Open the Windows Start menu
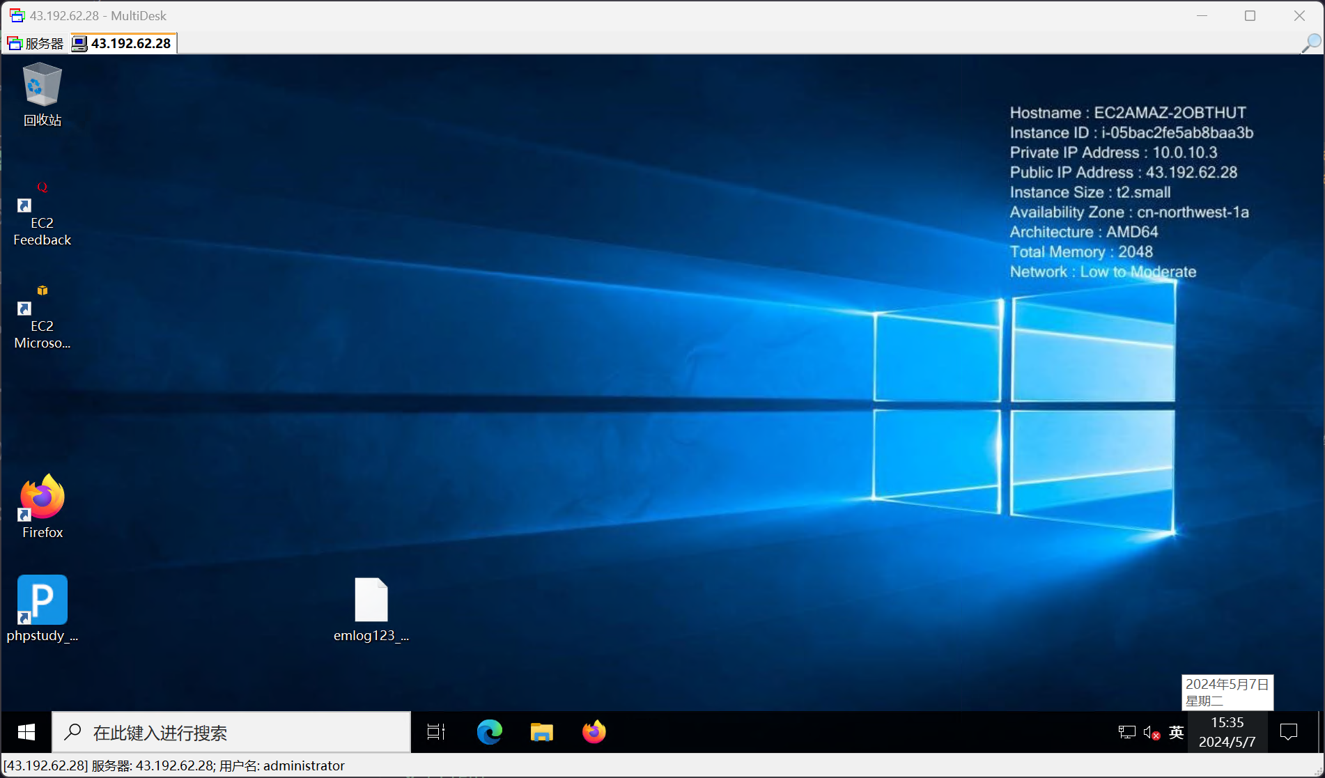Viewport: 1325px width, 778px height. [26, 732]
